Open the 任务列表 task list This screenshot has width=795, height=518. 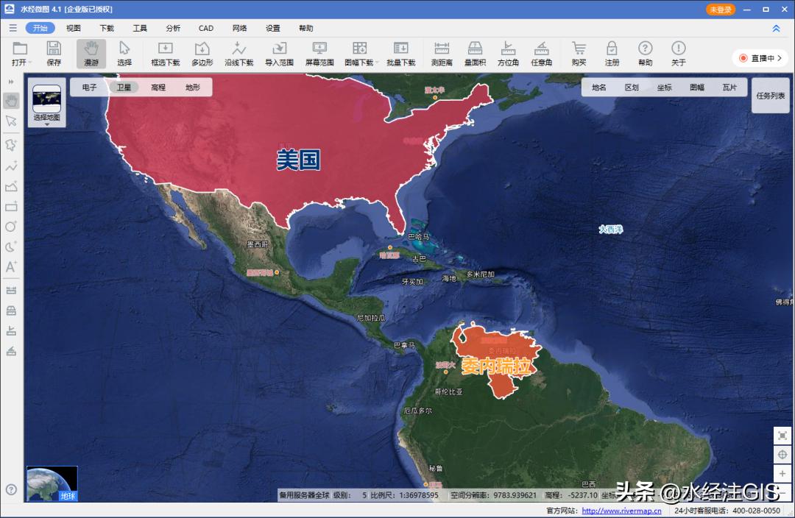click(x=770, y=96)
